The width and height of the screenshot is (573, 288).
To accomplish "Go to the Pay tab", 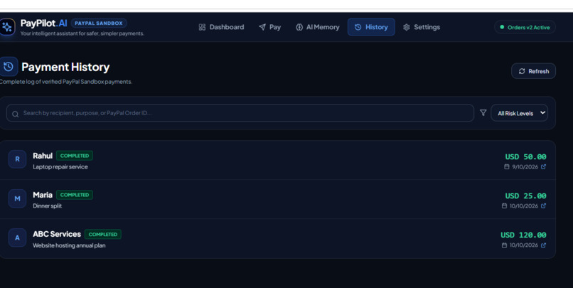I will [x=269, y=27].
